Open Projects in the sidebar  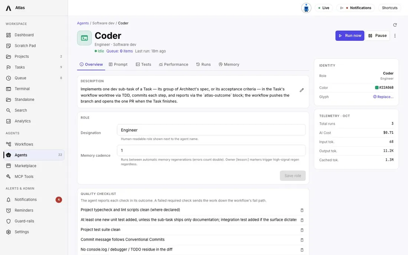tap(34, 57)
